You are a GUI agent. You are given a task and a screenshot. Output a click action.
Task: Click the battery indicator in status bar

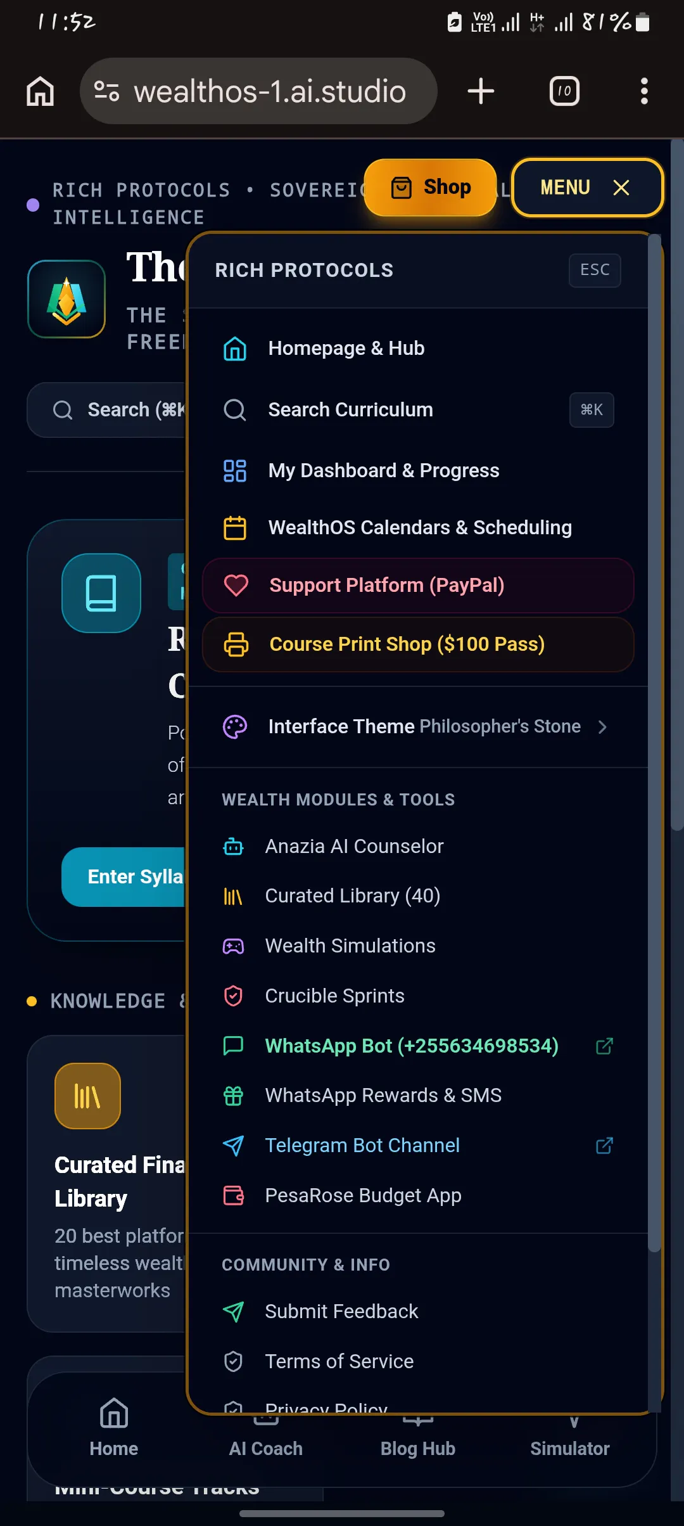(x=642, y=23)
